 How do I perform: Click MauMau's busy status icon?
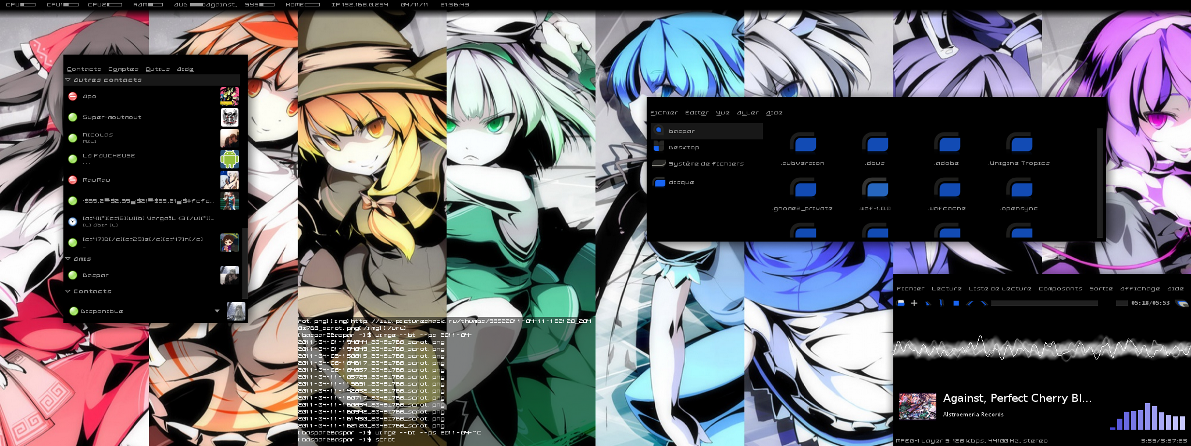(x=73, y=180)
